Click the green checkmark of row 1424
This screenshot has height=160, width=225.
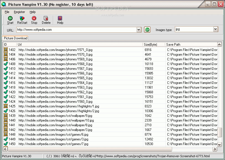6,102
